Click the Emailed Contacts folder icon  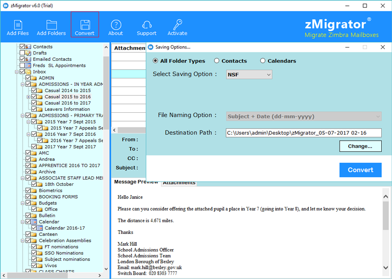[x=28, y=59]
